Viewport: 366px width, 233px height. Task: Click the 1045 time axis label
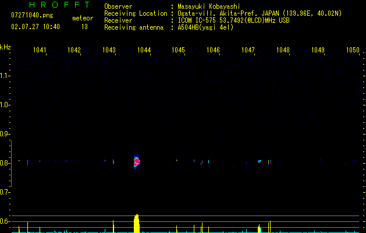pos(178,50)
